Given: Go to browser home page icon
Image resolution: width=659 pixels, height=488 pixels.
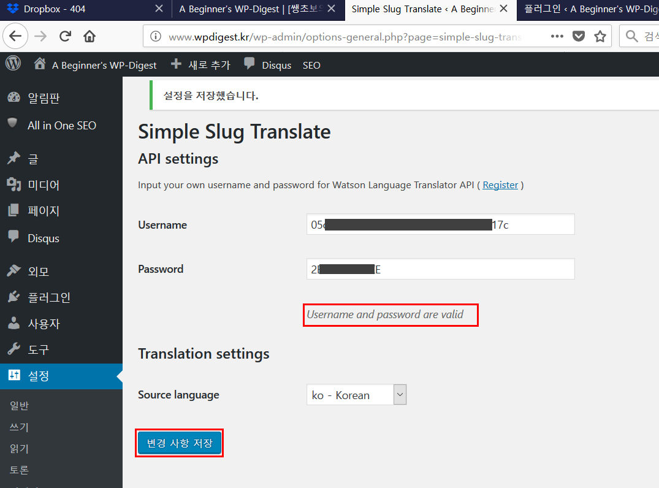Looking at the screenshot, I should pyautogui.click(x=90, y=36).
